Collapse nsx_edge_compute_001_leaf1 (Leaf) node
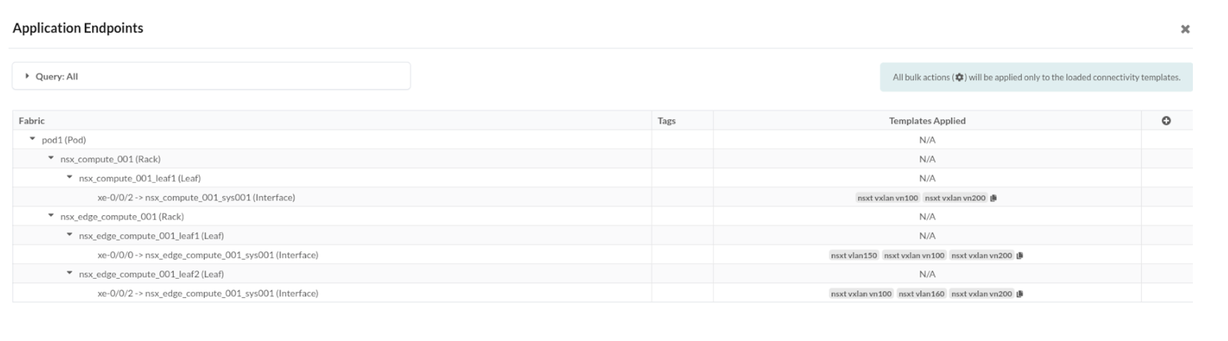The height and width of the screenshot is (341, 1228). tap(70, 234)
